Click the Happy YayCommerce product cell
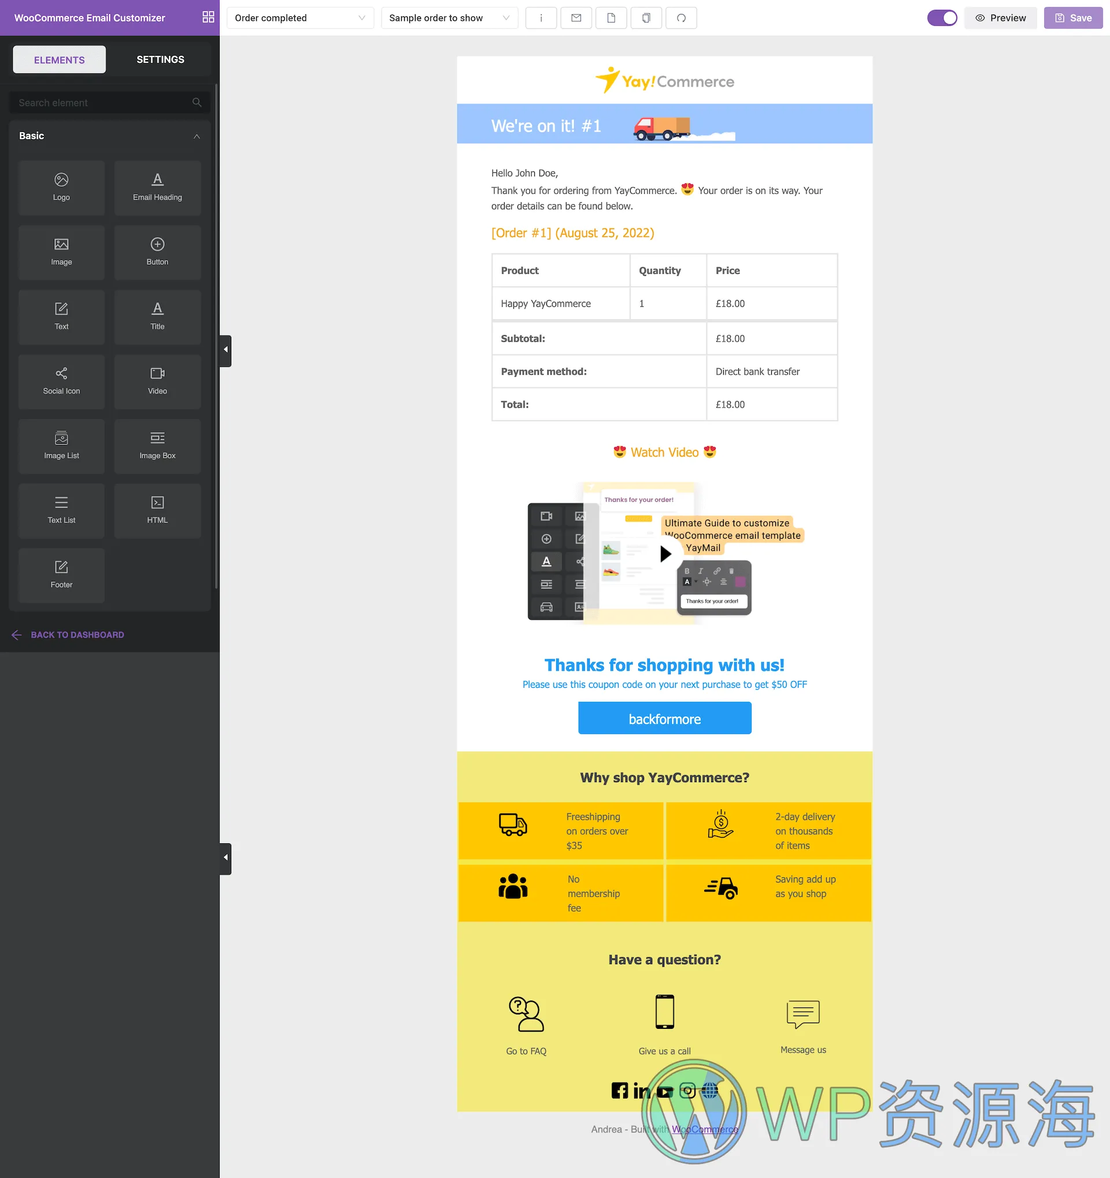 [561, 303]
